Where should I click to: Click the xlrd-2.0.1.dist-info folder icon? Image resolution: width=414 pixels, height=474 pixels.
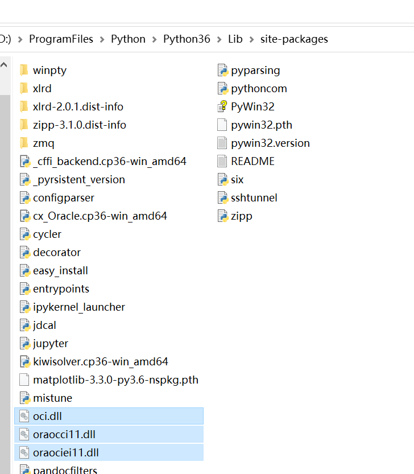point(24,106)
